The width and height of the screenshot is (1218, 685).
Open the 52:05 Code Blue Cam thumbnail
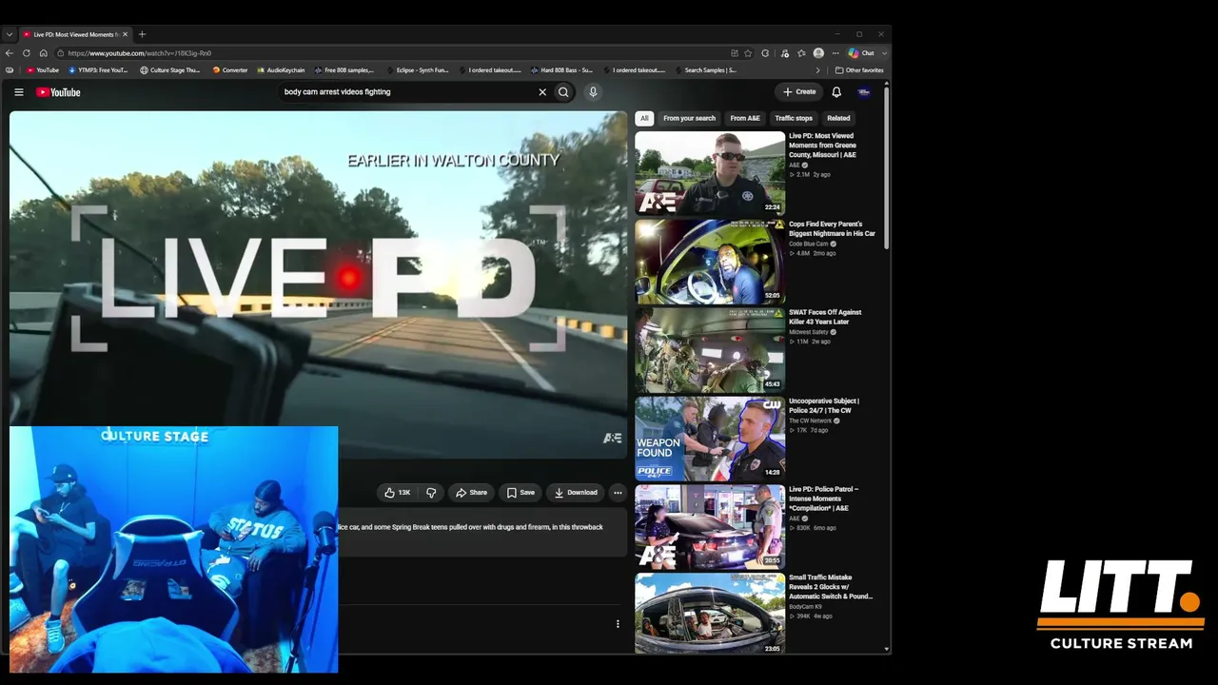(x=710, y=262)
